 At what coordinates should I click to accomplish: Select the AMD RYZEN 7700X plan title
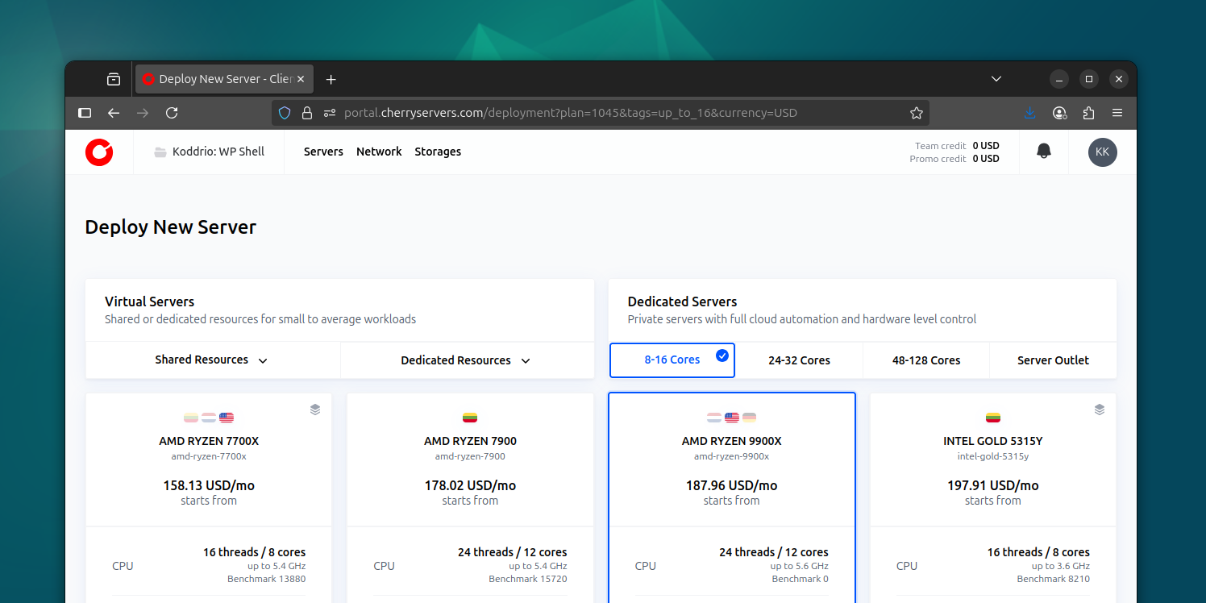pyautogui.click(x=209, y=441)
